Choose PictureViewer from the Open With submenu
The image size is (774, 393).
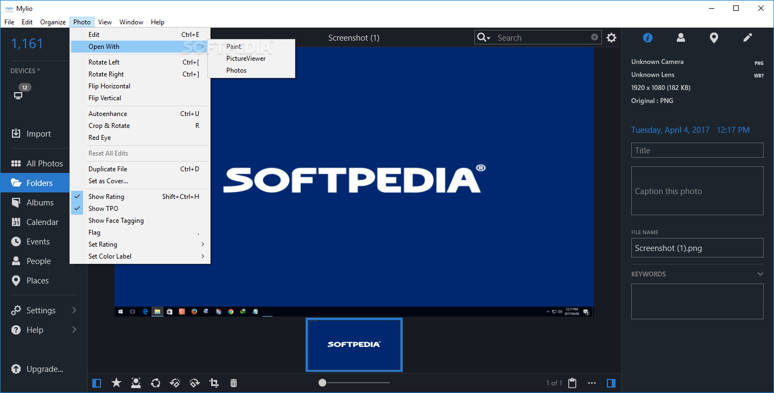tap(252, 59)
